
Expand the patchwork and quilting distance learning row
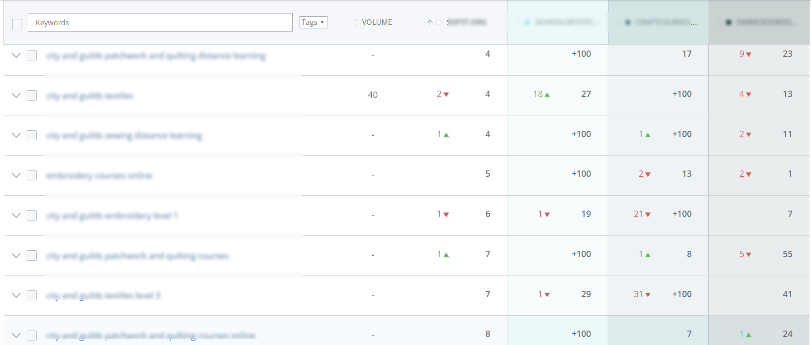coord(16,55)
